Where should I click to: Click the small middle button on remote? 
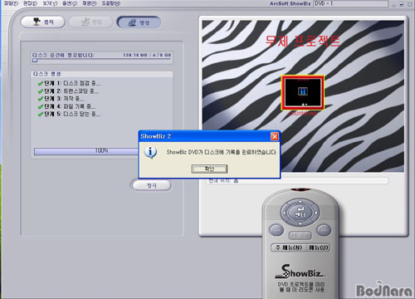point(300,236)
